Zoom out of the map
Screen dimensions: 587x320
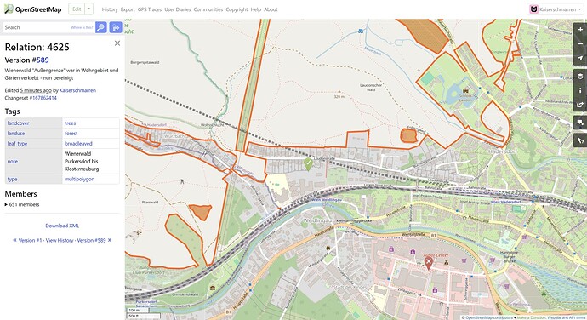pos(580,44)
